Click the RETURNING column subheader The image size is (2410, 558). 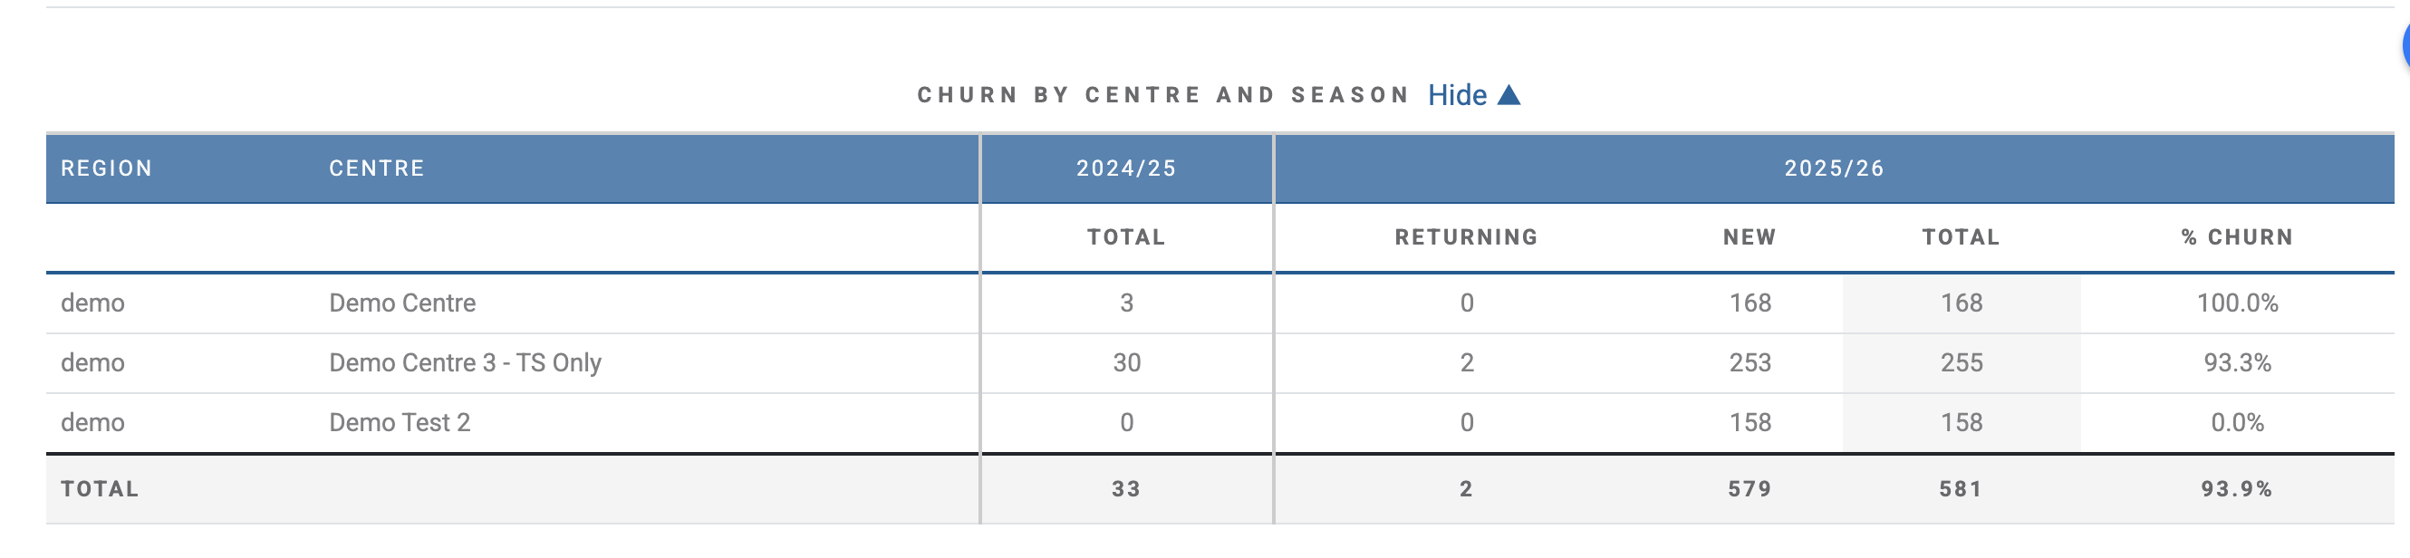click(x=1466, y=237)
